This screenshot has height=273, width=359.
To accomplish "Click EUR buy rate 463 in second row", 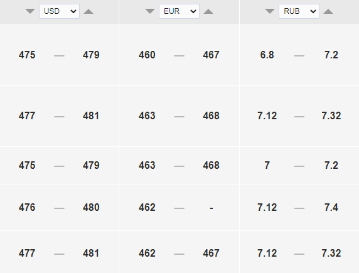I will pyautogui.click(x=147, y=116).
